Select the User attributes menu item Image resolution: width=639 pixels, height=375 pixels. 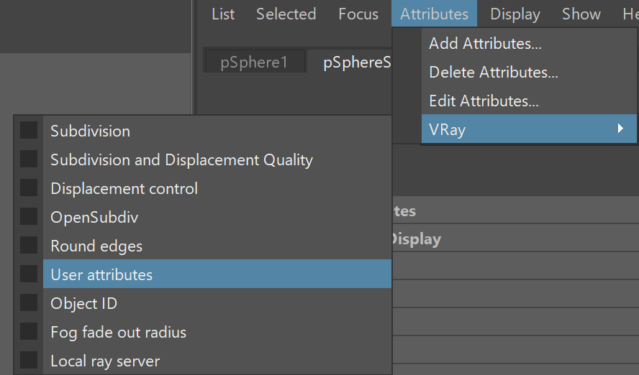click(x=217, y=274)
